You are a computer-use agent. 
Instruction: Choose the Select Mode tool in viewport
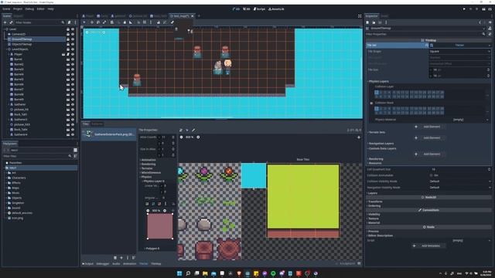pyautogui.click(x=84, y=22)
